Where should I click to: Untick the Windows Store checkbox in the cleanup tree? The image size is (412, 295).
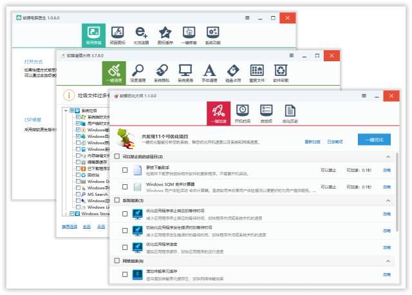tap(71, 213)
